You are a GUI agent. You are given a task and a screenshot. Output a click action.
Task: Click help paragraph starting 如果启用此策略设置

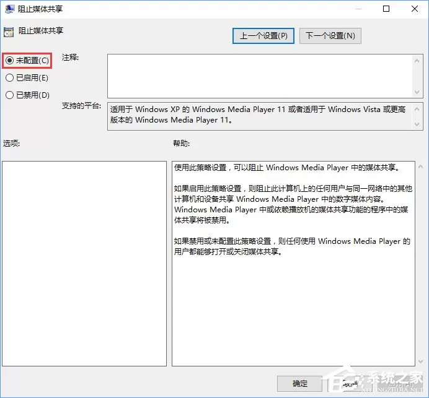coord(293,204)
